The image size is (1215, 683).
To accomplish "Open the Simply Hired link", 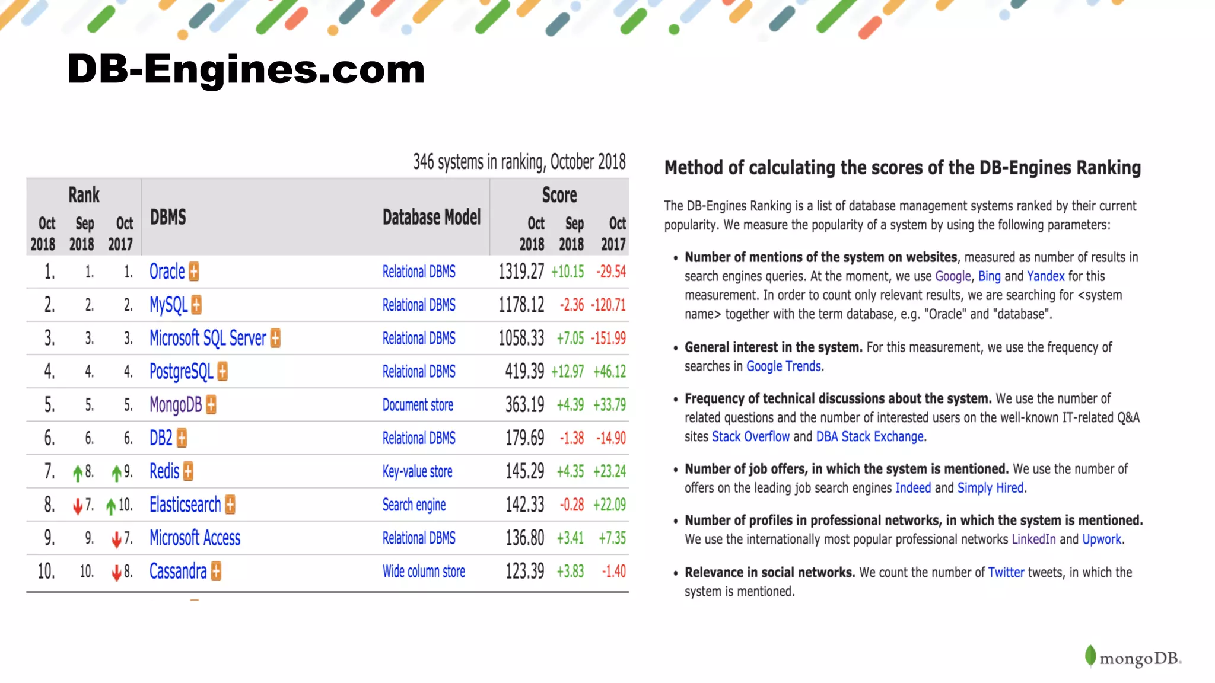I will tap(990, 488).
